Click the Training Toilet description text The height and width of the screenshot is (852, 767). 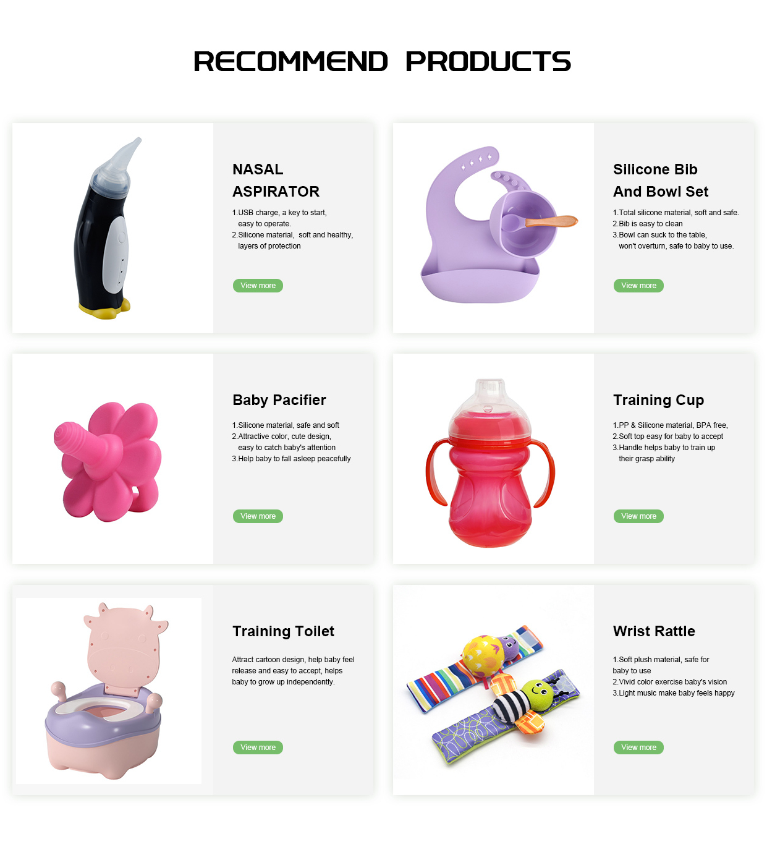pyautogui.click(x=293, y=671)
